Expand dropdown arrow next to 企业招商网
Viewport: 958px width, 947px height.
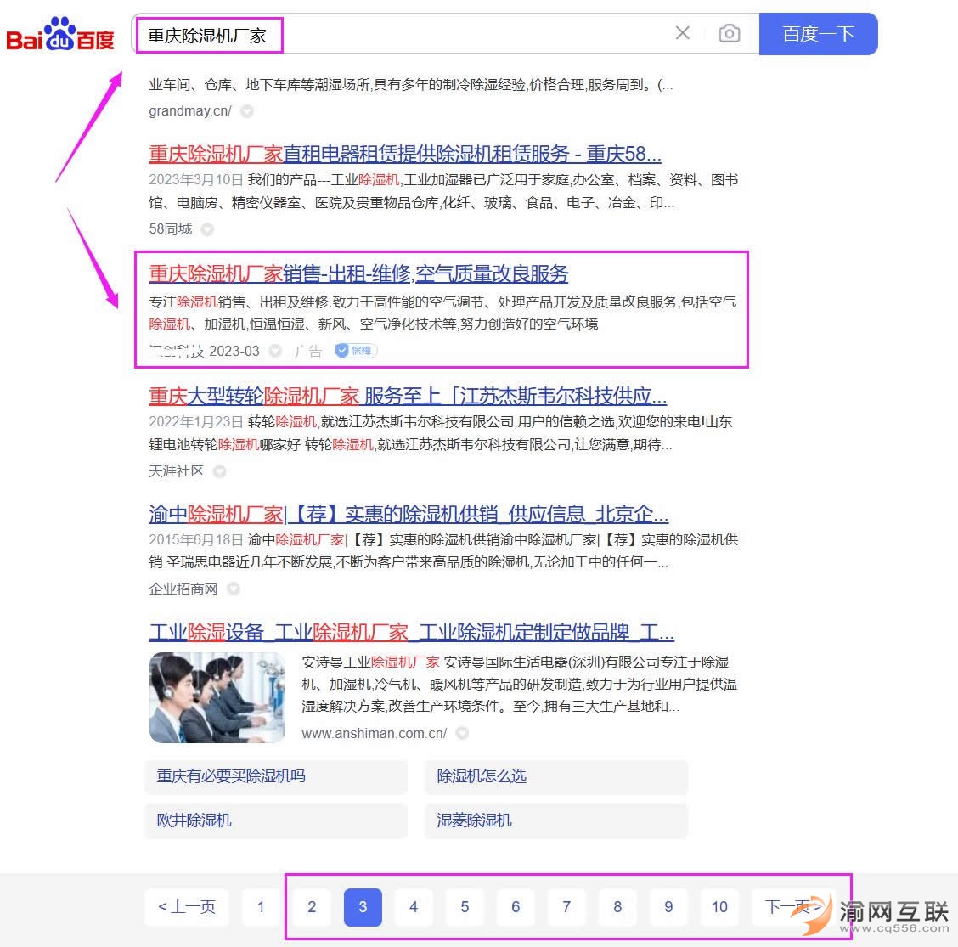[233, 589]
